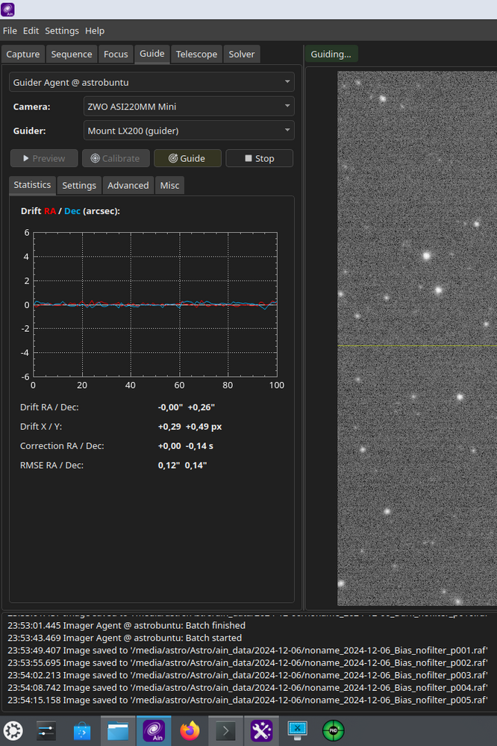Click the Ain Imager taskbar icon
This screenshot has width=497, height=746.
[x=154, y=730]
